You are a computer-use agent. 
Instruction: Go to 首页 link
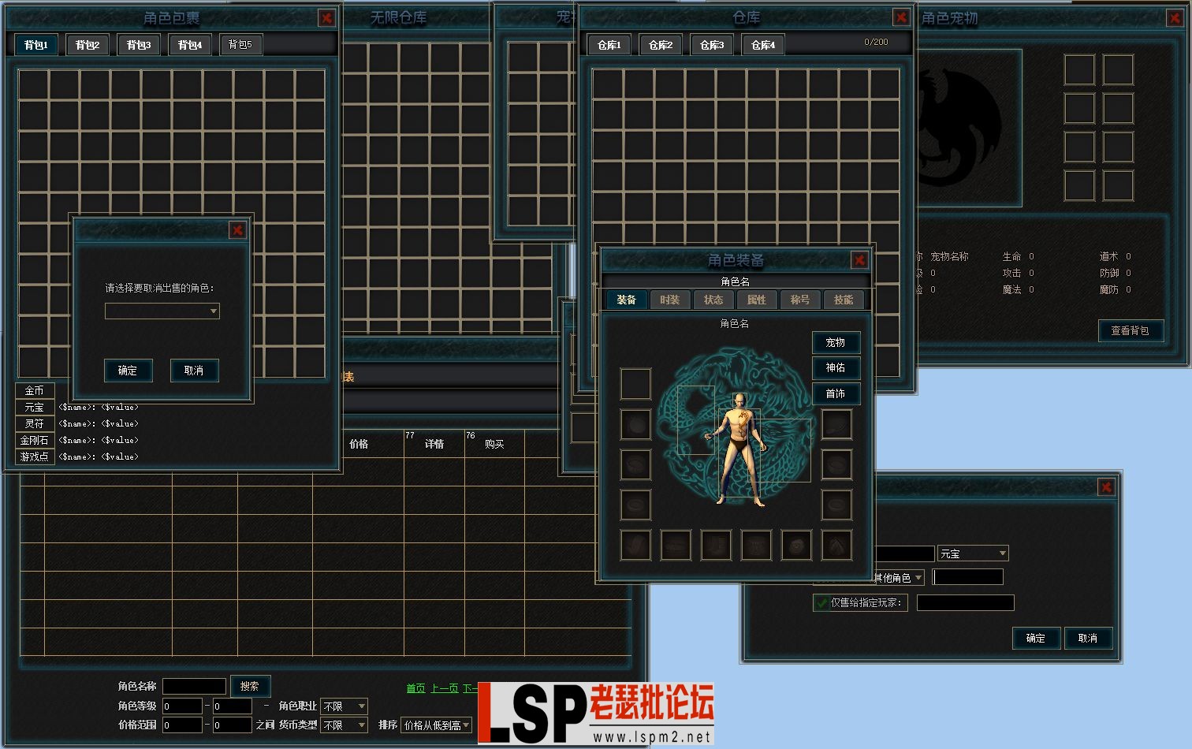click(x=415, y=688)
